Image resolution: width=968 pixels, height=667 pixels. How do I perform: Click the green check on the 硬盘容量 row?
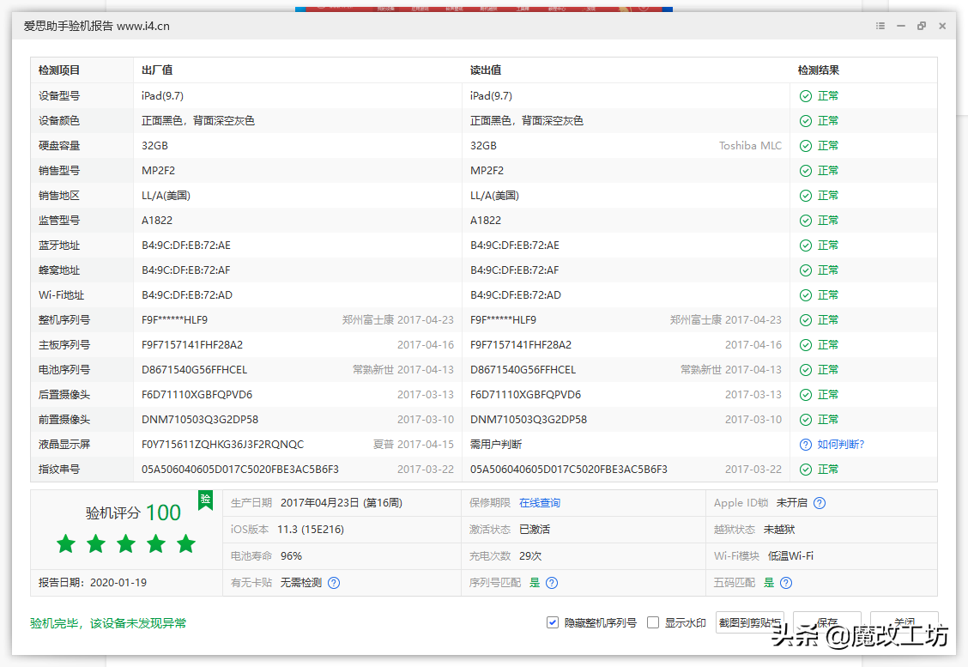coord(805,145)
